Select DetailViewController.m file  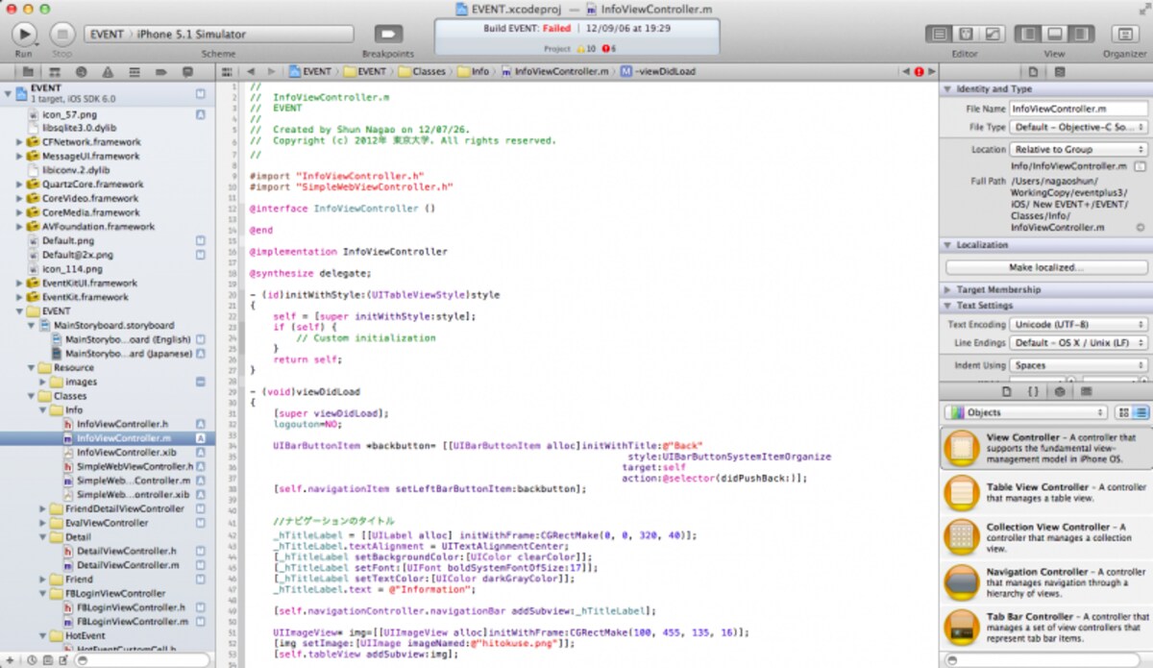click(128, 565)
